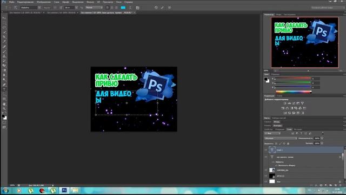The width and height of the screenshot is (346, 195).
Task: Select the Horizontal Type tool
Action: click(4, 89)
